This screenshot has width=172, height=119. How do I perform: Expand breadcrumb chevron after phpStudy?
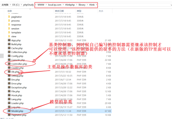[36, 5]
